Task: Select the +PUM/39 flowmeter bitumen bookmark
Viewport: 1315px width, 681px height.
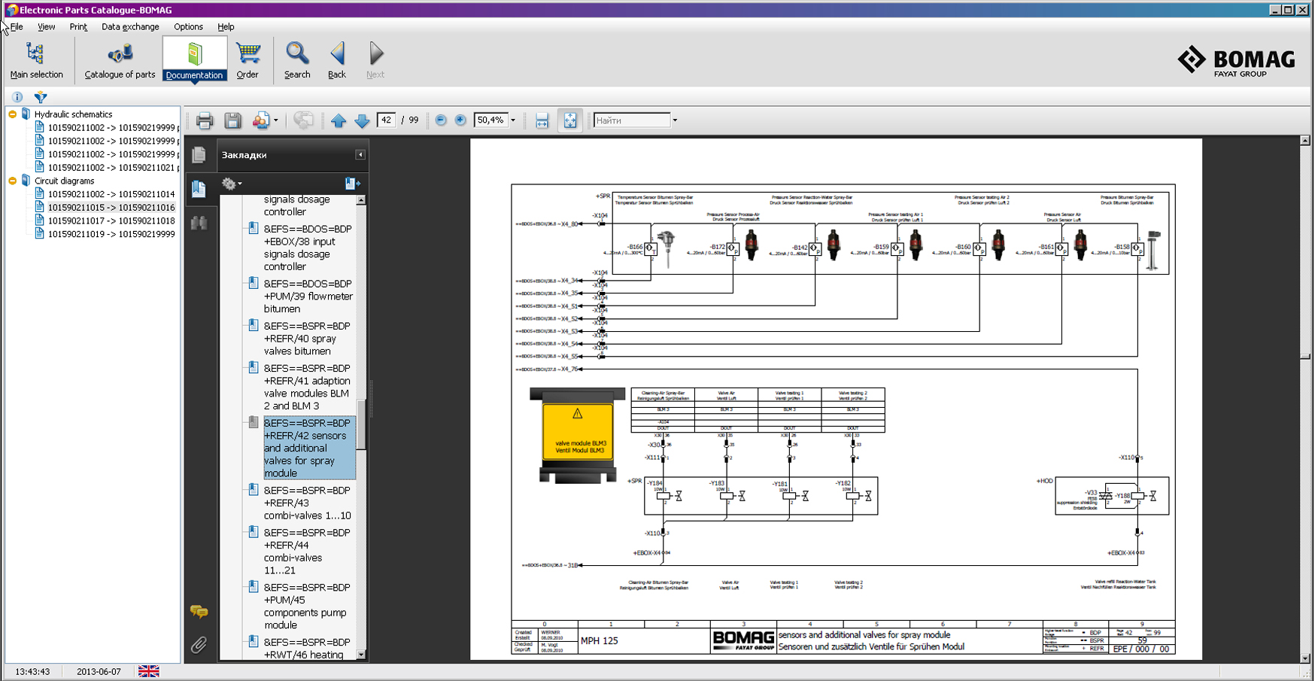Action: click(x=308, y=296)
